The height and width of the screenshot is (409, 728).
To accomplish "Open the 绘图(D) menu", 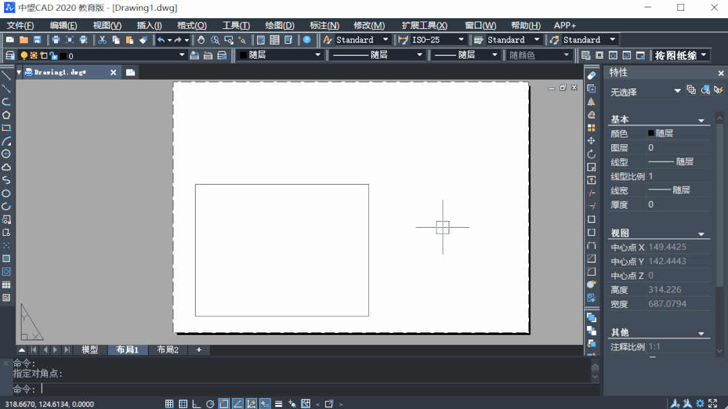I will 279,26.
